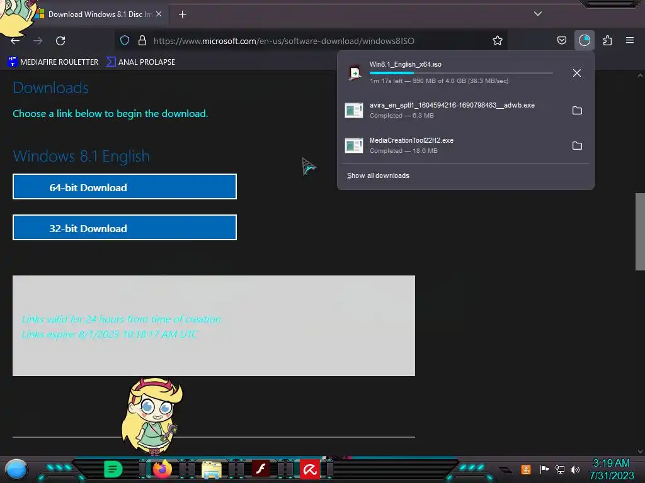Open the green Spotify taskbar icon

click(x=113, y=469)
